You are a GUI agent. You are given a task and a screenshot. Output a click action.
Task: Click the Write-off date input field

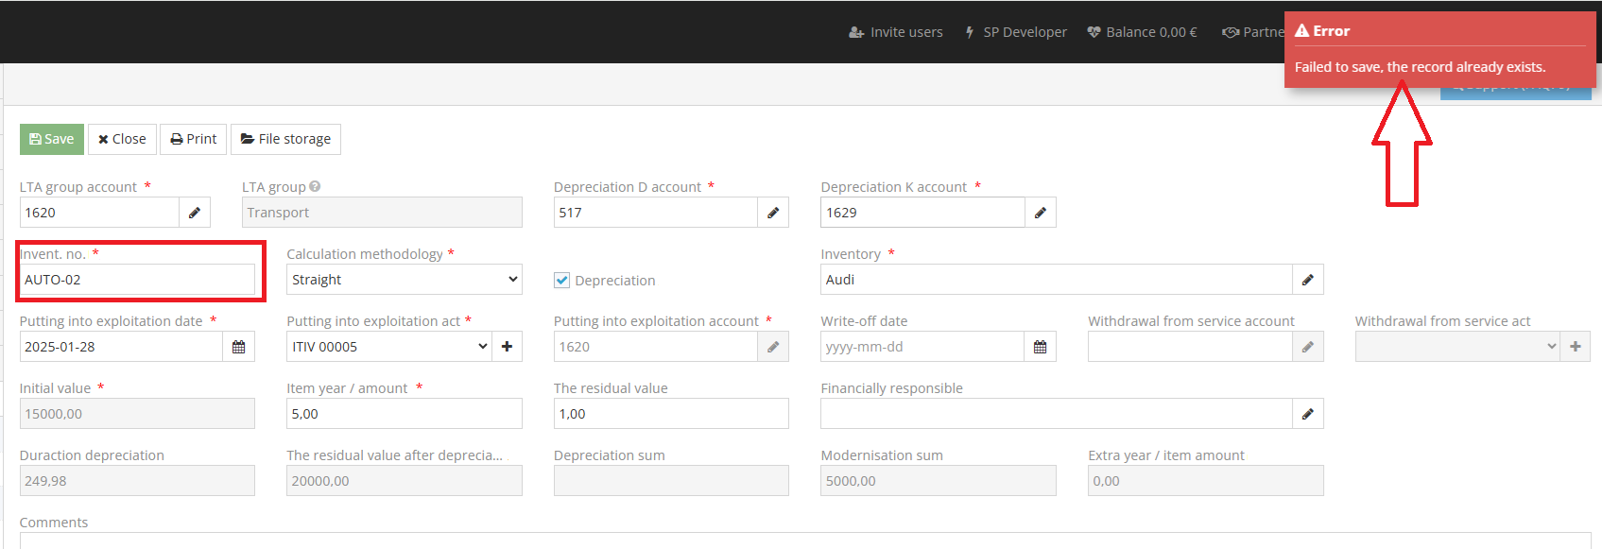click(x=923, y=347)
